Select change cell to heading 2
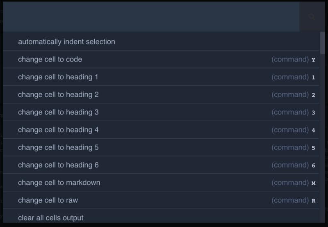The width and height of the screenshot is (328, 227). [58, 95]
